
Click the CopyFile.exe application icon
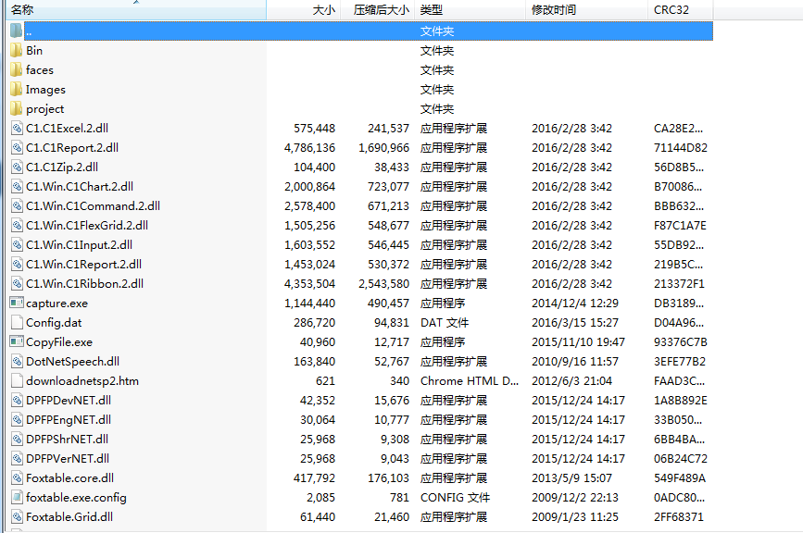click(x=17, y=341)
